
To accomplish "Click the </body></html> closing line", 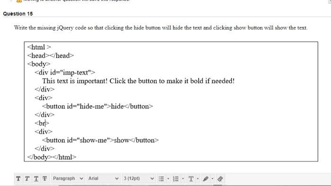I will click(52, 157).
